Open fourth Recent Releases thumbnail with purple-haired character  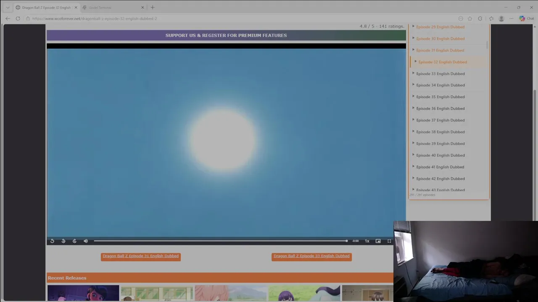(x=304, y=293)
